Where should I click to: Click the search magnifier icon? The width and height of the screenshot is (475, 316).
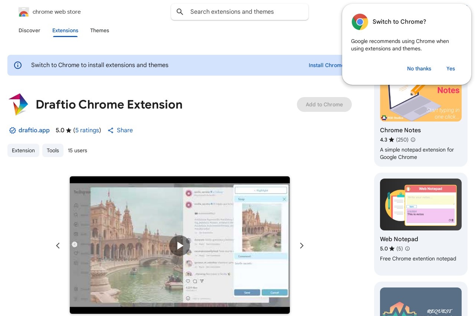[180, 12]
